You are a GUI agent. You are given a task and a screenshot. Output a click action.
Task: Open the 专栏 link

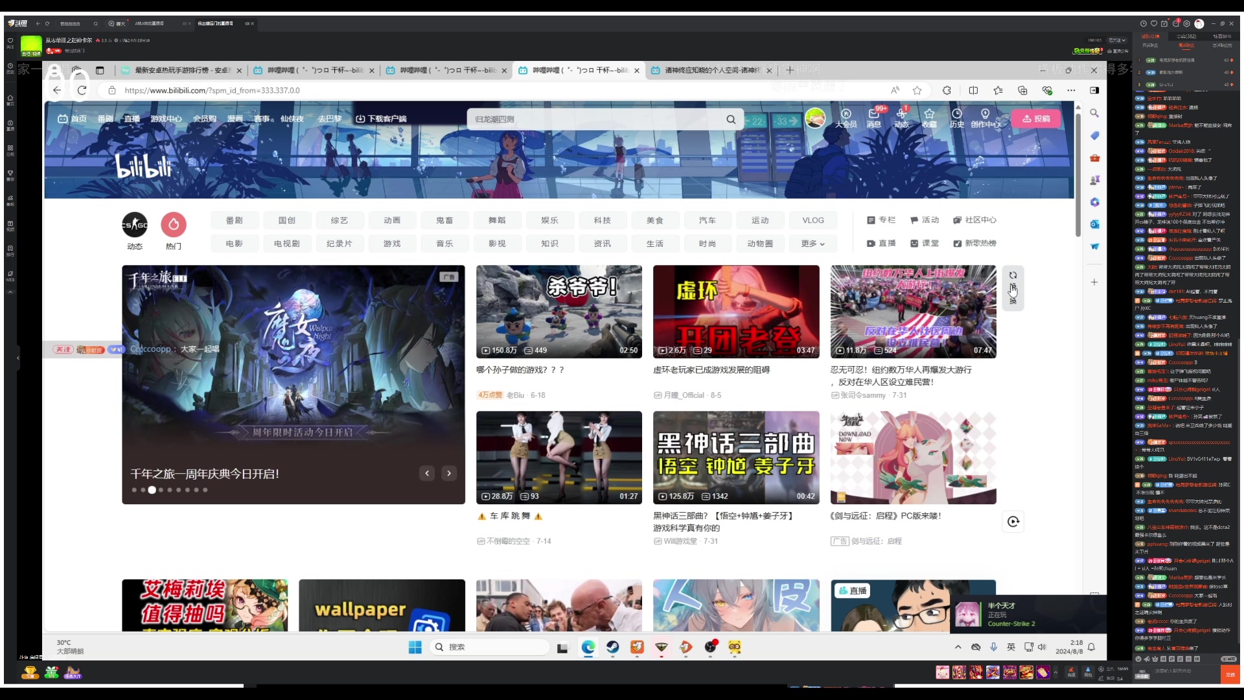(881, 220)
